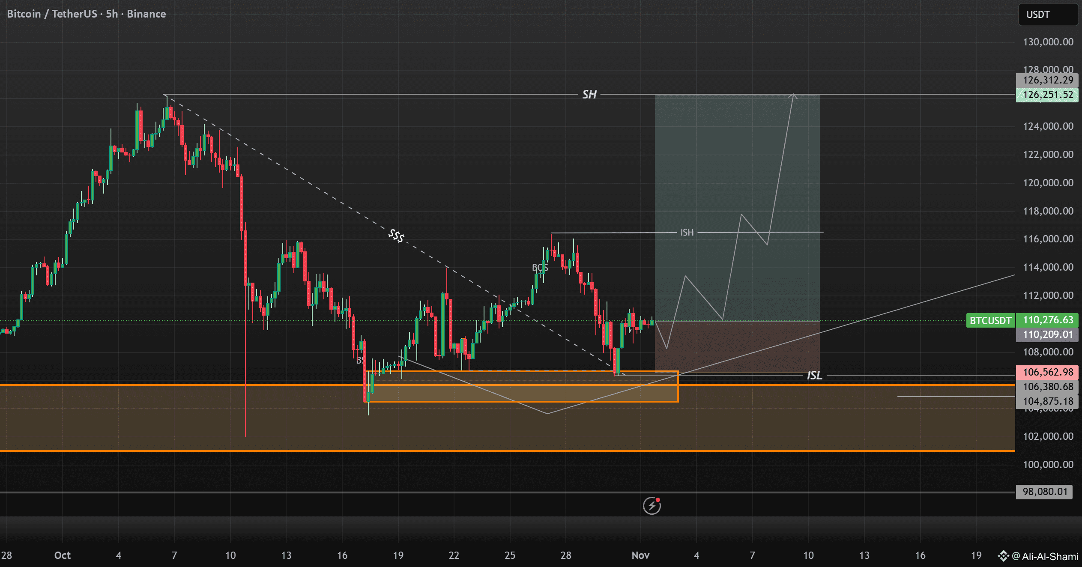
Task: Click the BOS label near the 28th
Action: pos(540,268)
